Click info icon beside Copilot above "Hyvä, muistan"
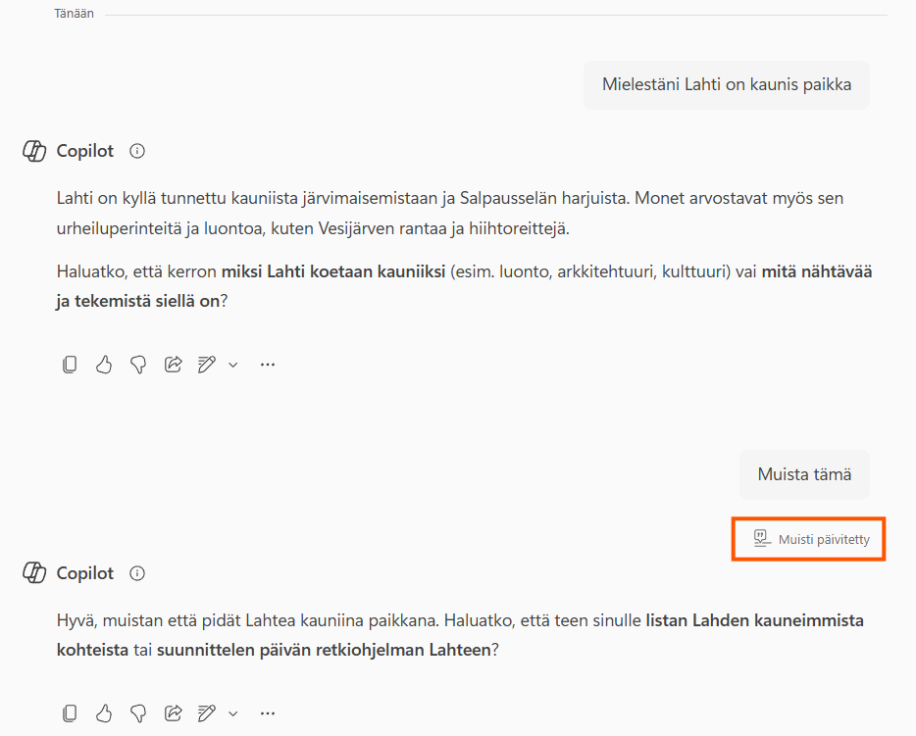This screenshot has height=736, width=916. coord(137,573)
